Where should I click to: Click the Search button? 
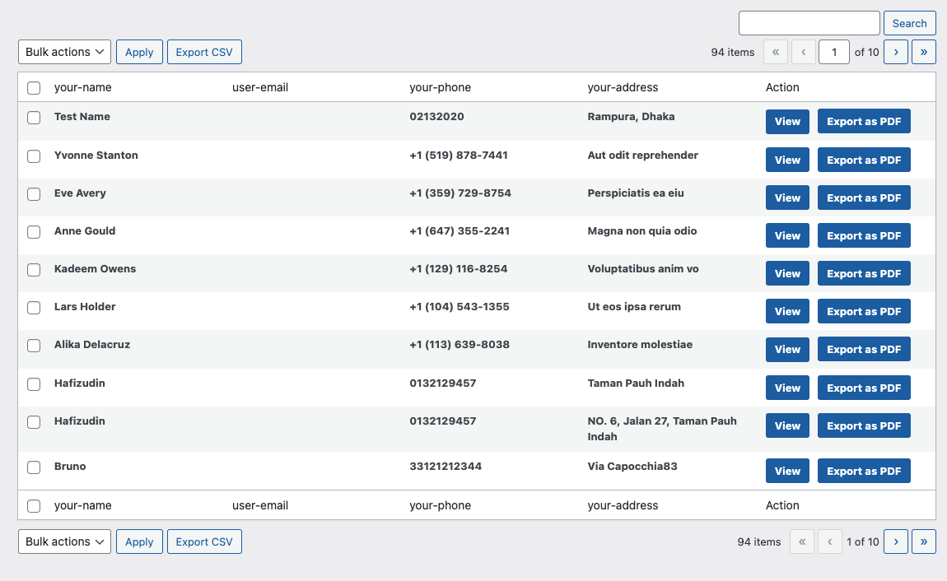tap(909, 23)
